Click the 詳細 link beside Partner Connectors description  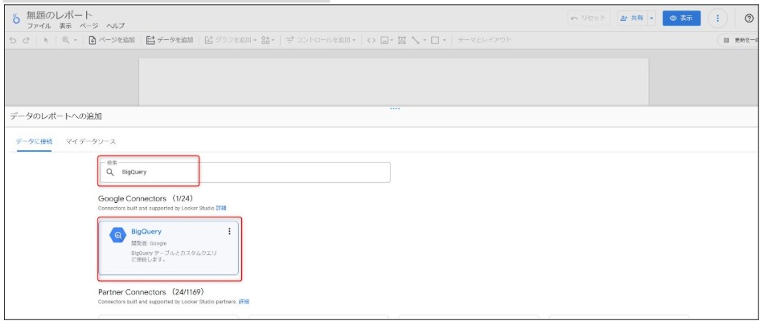(x=244, y=302)
